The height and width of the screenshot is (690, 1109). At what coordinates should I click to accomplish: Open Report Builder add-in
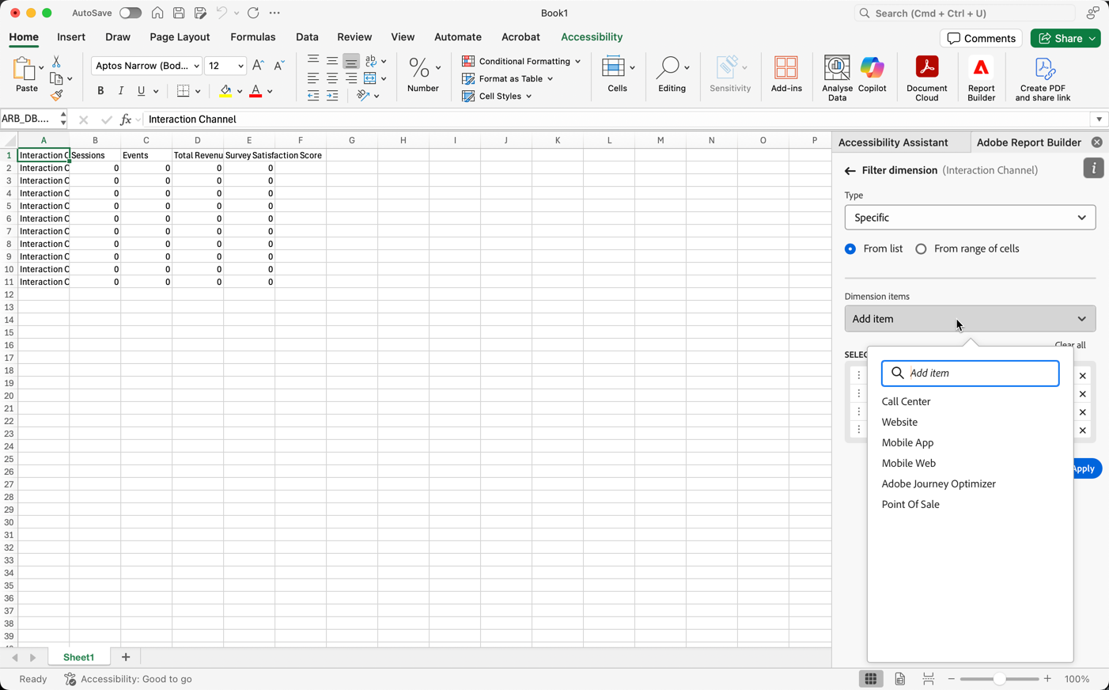[981, 78]
